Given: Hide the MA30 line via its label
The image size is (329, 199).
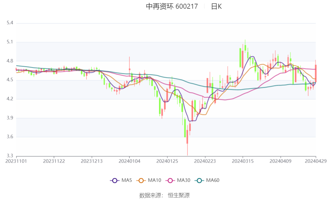Looking at the screenshot, I should [x=184, y=180].
